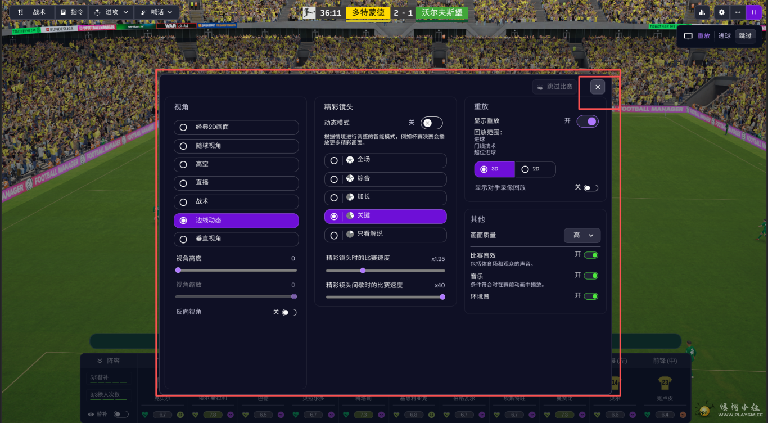Viewport: 768px width, 423px height.
Task: Click the 沃尔夫斯堡 team name
Action: [x=441, y=12]
